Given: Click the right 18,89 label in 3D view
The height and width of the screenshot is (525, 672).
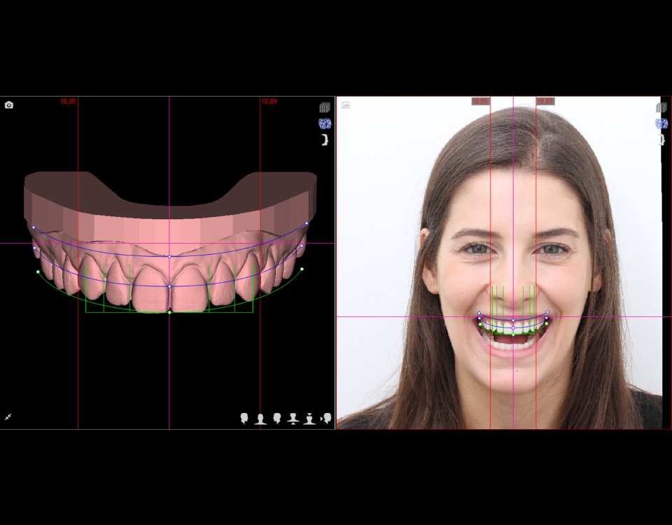Looking at the screenshot, I should click(x=269, y=101).
